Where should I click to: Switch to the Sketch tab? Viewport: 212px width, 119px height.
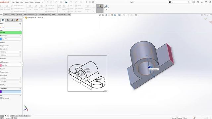(7, 15)
